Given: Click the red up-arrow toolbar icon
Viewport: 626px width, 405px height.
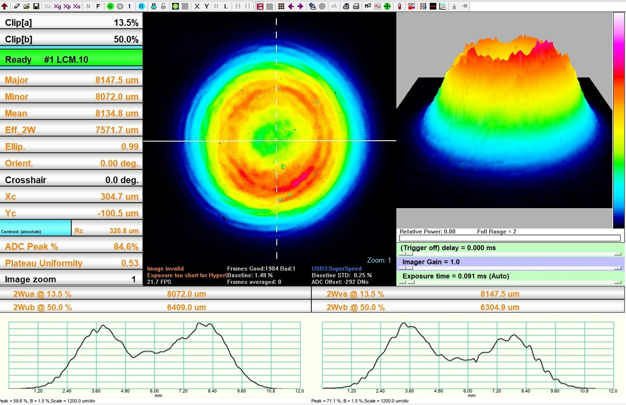Looking at the screenshot, I should pos(5,6).
